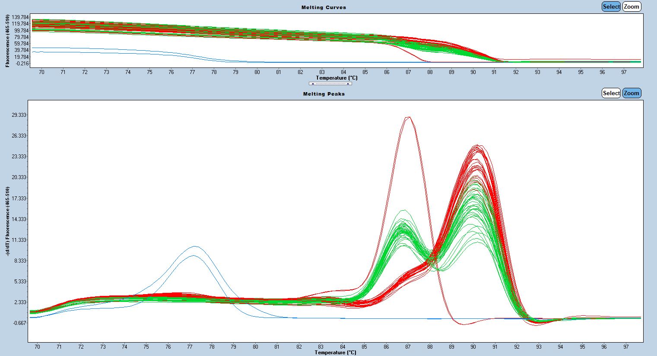Click the Temperature axis label under Melting Curves
Screen dimensions: 657x356
tap(336, 78)
